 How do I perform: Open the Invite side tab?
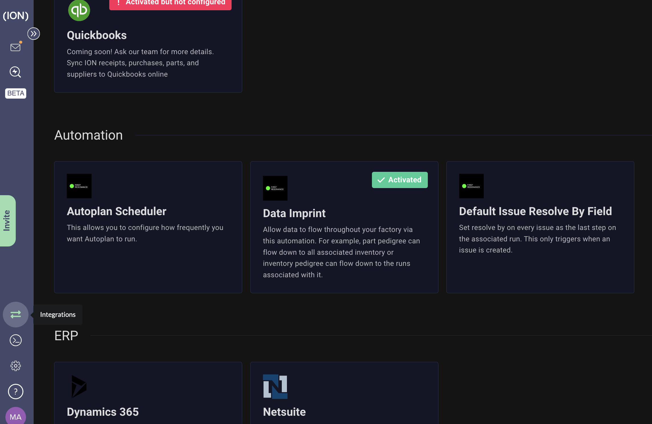[7, 221]
